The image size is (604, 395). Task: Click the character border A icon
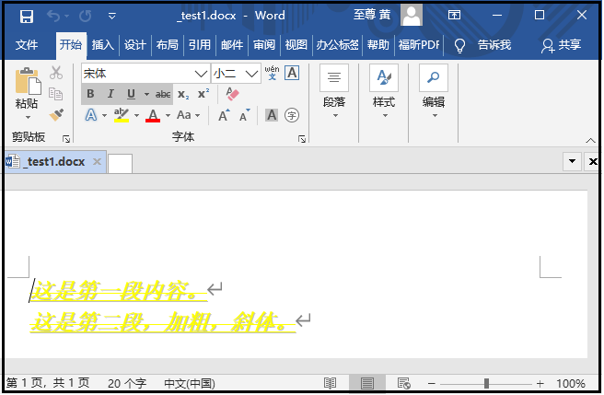[x=292, y=73]
